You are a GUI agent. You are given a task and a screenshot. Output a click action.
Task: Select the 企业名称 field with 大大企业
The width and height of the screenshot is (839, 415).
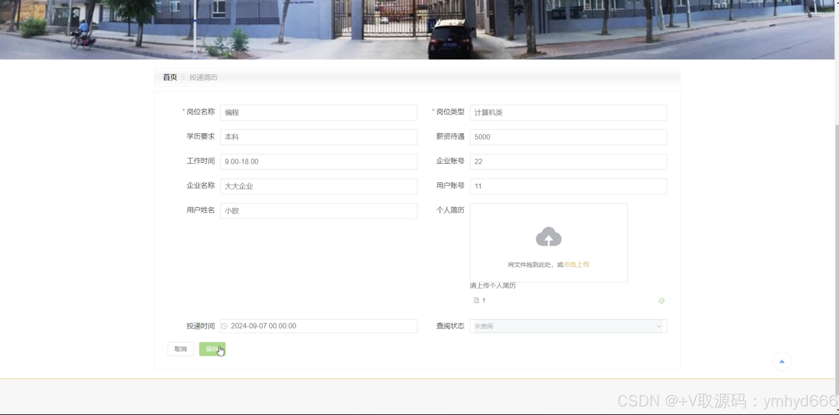click(x=318, y=186)
